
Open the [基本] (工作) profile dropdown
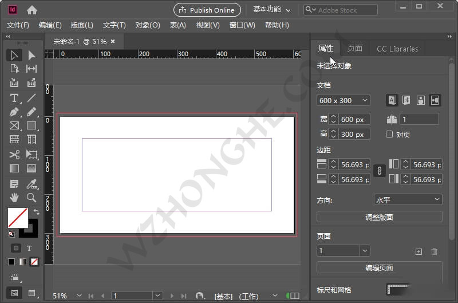point(275,296)
